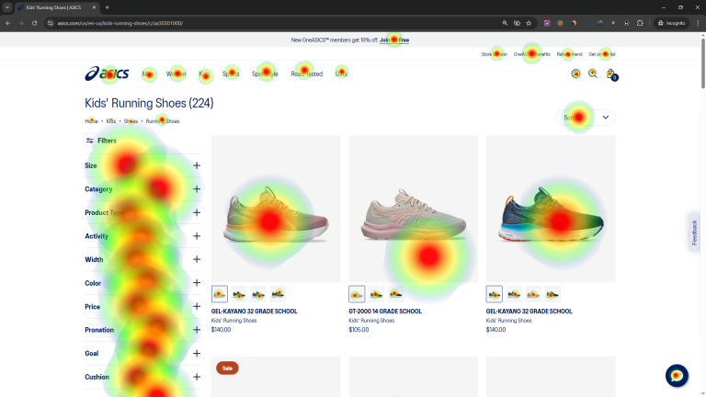
Task: Select third color swatch of GT-2000 14
Action: click(x=396, y=294)
